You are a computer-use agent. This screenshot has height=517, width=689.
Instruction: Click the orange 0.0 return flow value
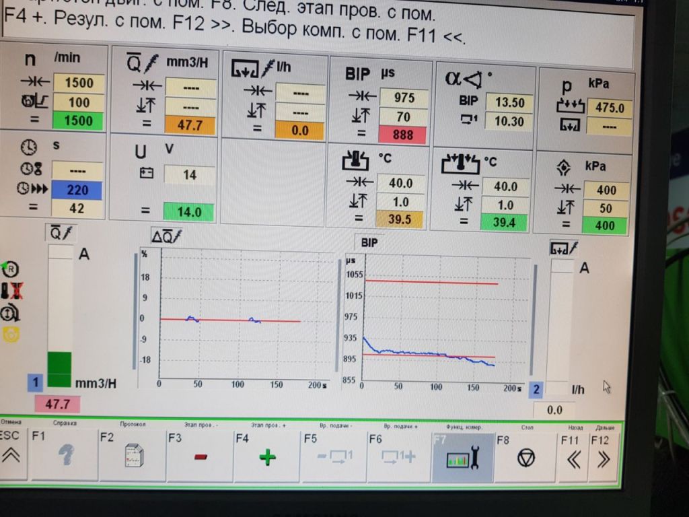tap(299, 131)
